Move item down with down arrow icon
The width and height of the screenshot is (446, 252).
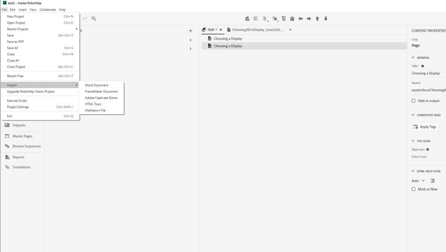325,19
